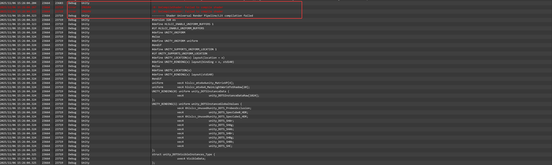The image size is (552, 165).
Task: Select '#if UNITY_SUPPORTS_UNIFORM_LOCATION' line
Action: (x=180, y=54)
